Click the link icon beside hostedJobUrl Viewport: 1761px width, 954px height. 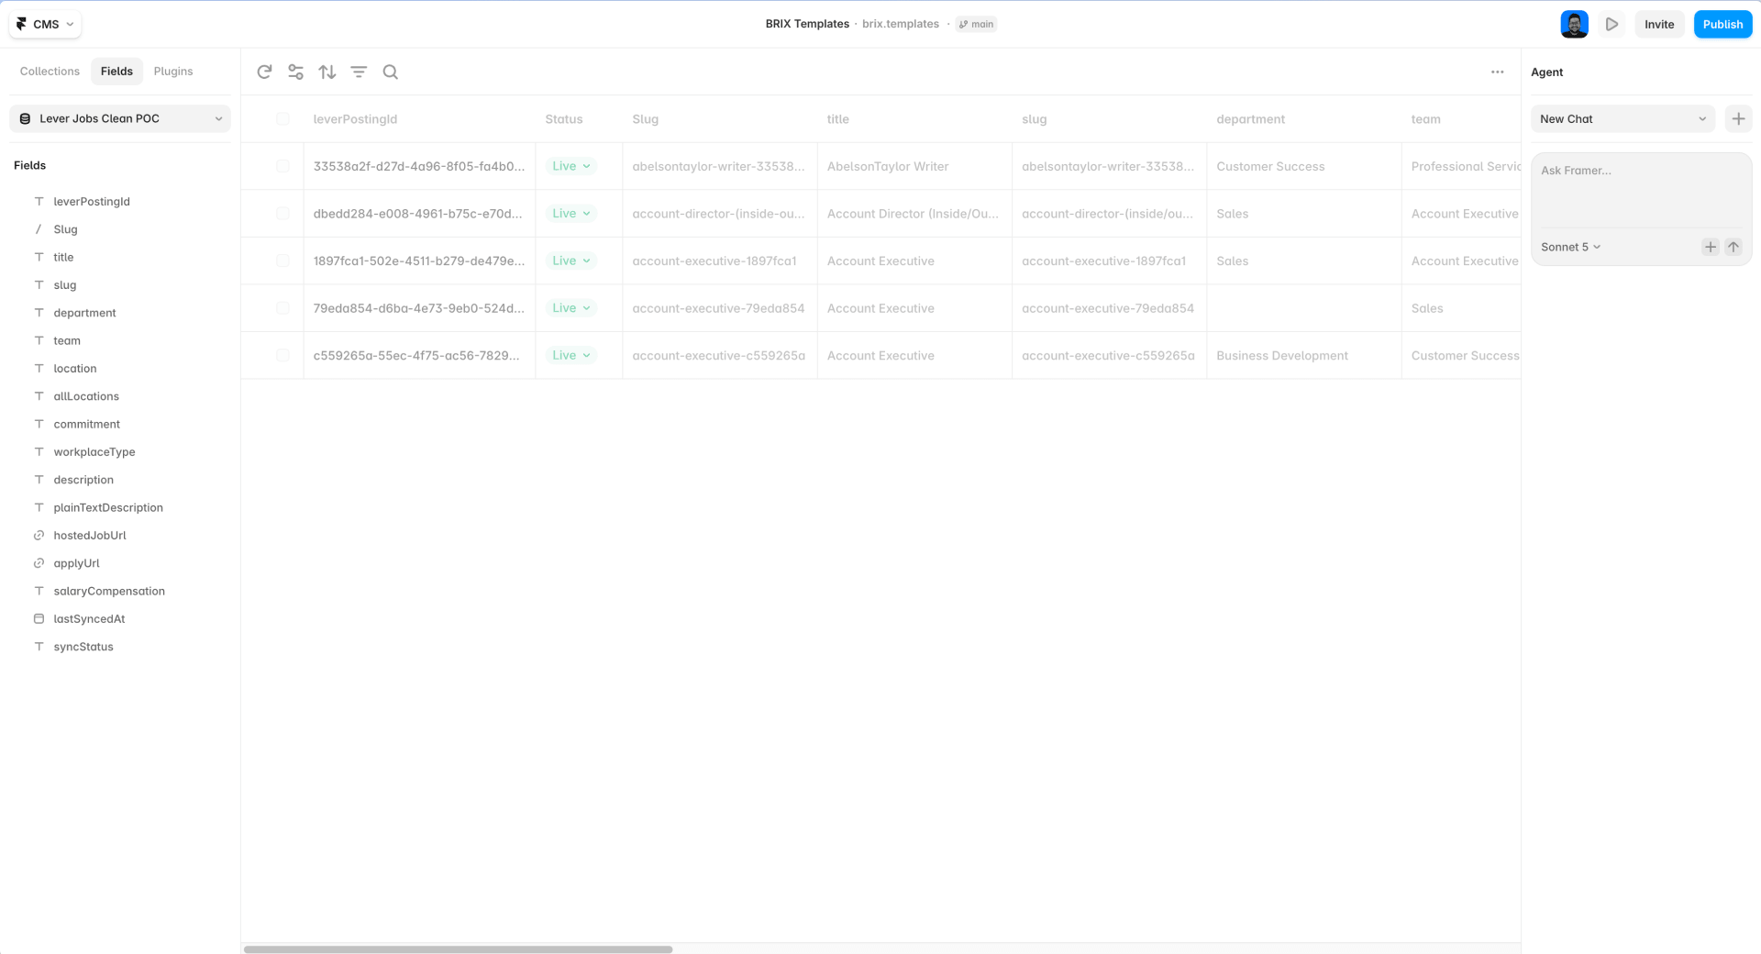click(39, 536)
